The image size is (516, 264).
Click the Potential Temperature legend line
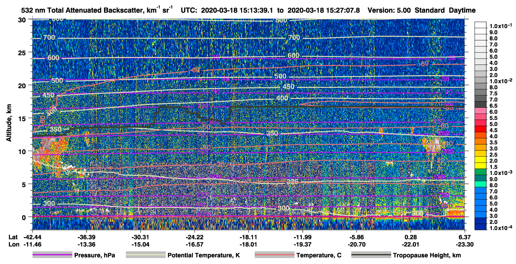pyautogui.click(x=145, y=255)
